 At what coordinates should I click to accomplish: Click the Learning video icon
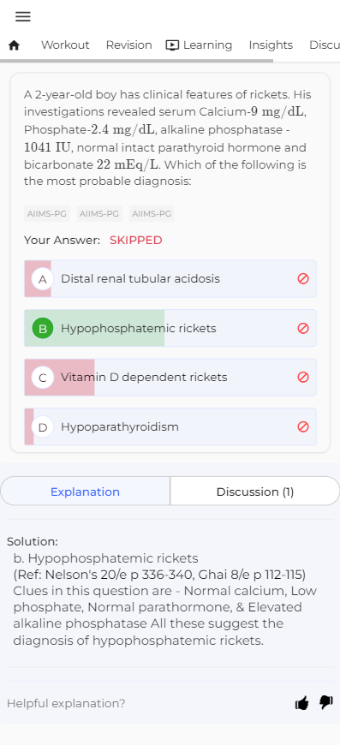[x=172, y=45]
